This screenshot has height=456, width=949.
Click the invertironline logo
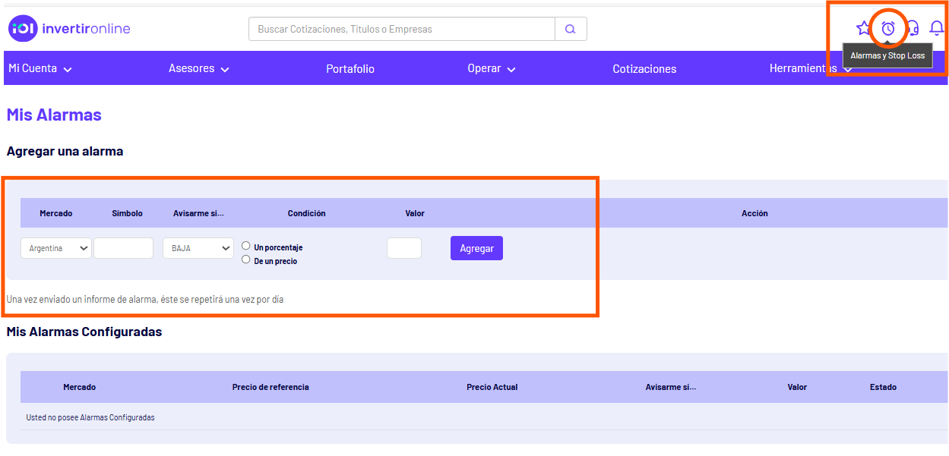(x=70, y=29)
